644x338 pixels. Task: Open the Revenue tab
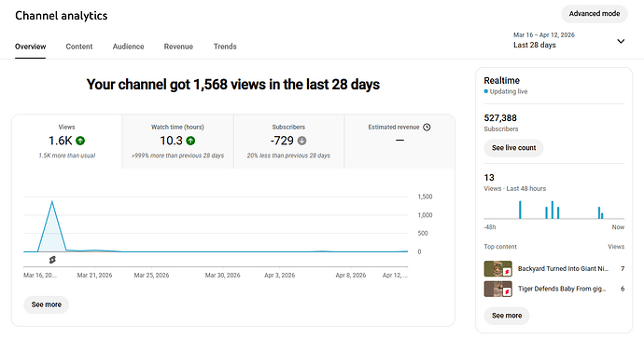(x=178, y=47)
